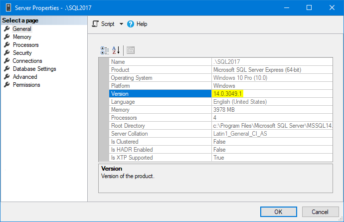Select the Operating System property row
344x222 pixels.
click(221, 78)
